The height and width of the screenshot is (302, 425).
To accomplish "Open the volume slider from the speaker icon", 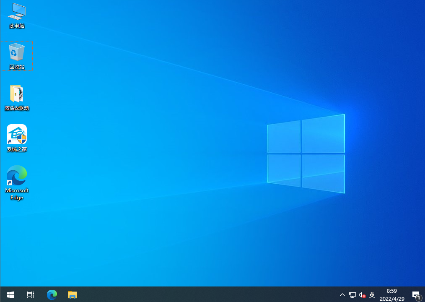I will coord(361,295).
